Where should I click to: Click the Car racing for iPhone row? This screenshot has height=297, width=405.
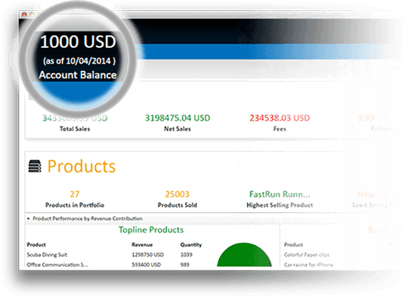[x=308, y=265]
